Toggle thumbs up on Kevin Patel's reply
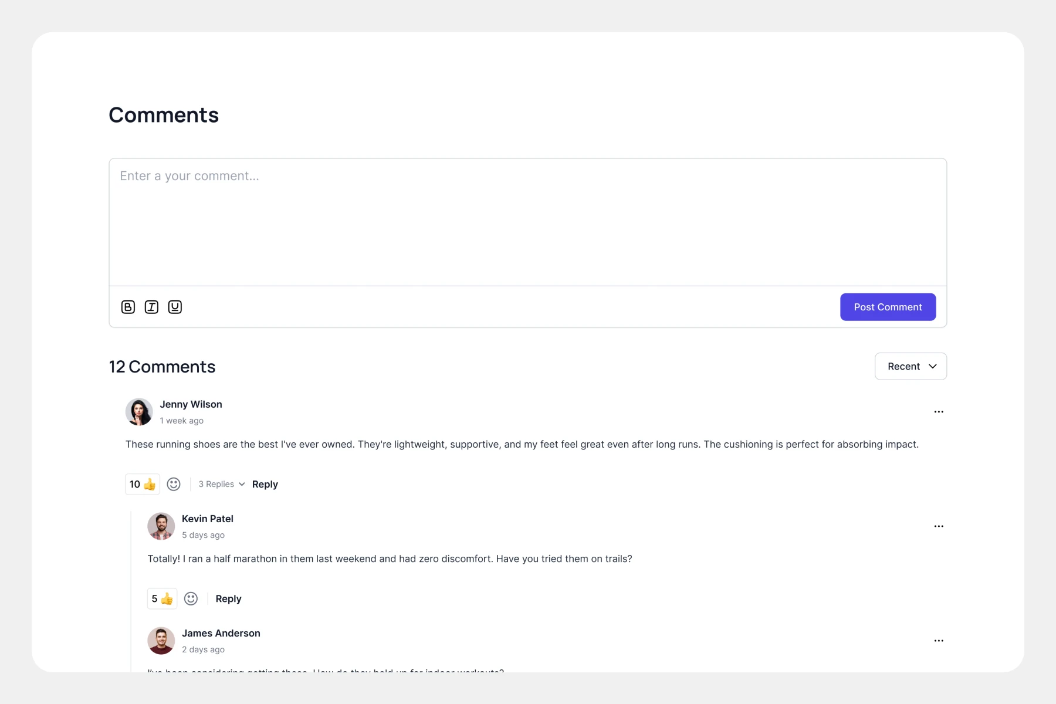Image resolution: width=1056 pixels, height=704 pixels. click(x=162, y=598)
